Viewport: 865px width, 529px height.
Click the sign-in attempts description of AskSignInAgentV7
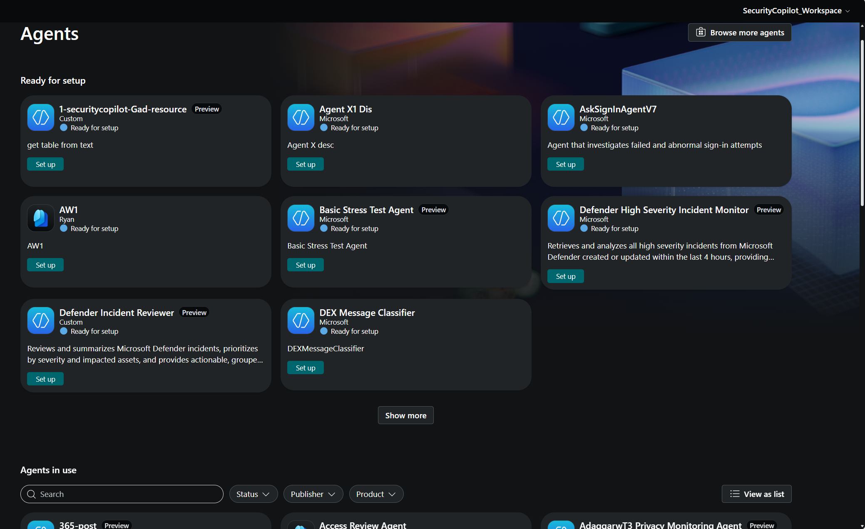click(655, 145)
